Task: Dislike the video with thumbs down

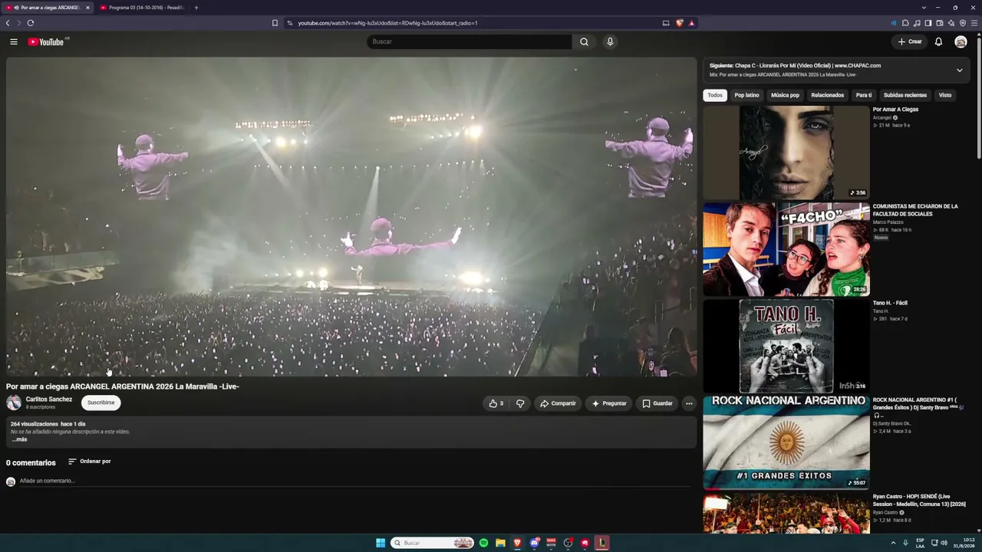Action: coord(520,403)
